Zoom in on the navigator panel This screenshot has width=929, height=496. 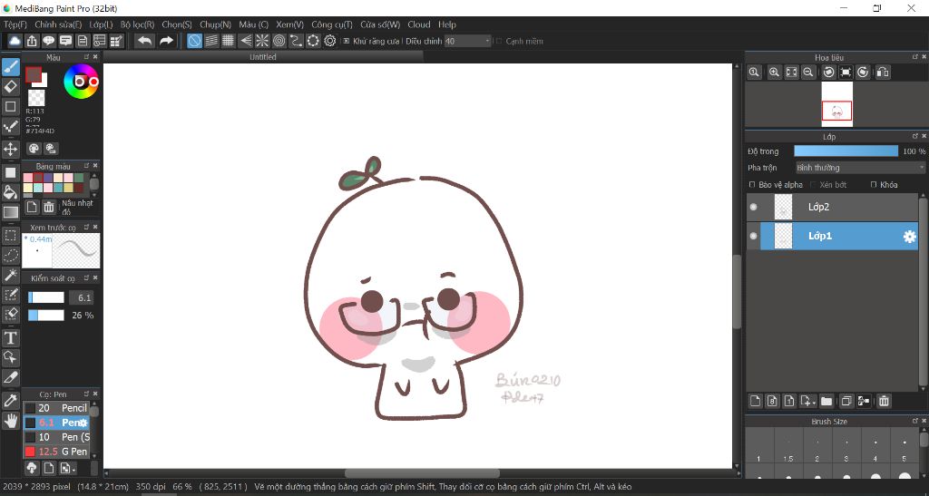[774, 73]
